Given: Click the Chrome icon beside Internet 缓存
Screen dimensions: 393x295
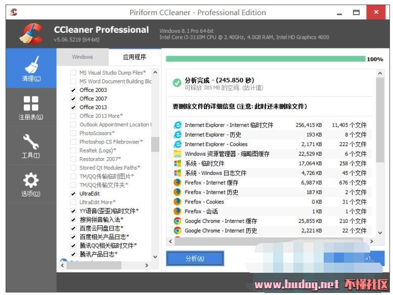Looking at the screenshot, I should (x=178, y=221).
